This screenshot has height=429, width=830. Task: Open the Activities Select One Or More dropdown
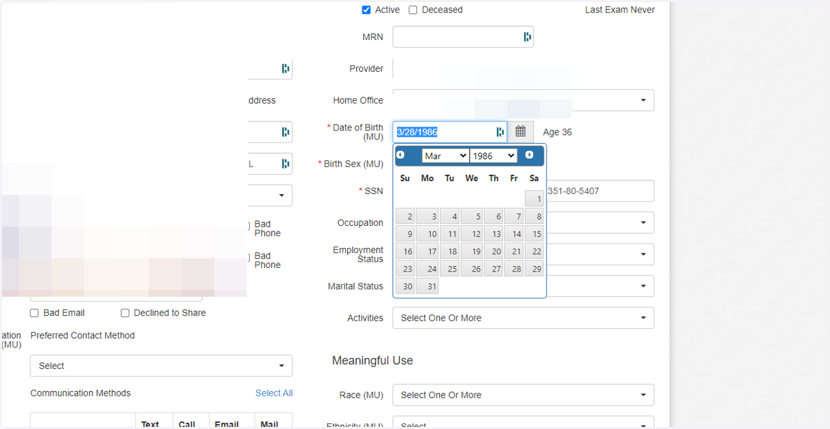(523, 318)
